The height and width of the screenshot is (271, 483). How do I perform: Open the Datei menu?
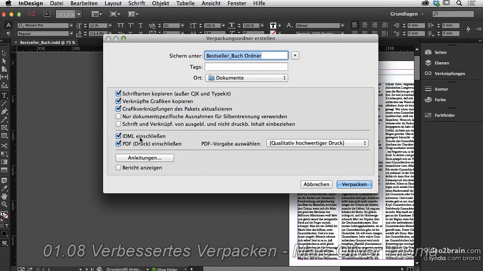click(x=57, y=3)
